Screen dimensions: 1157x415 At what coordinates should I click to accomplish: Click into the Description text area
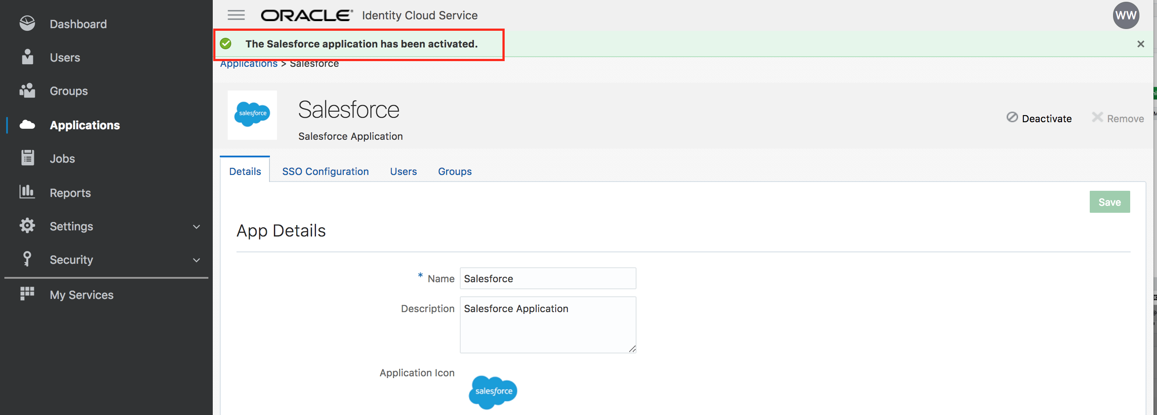coord(548,325)
